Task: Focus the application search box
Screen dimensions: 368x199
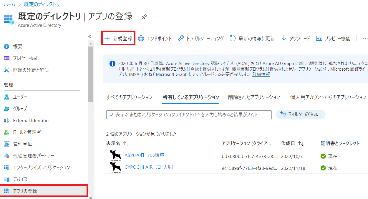Action: [189, 115]
